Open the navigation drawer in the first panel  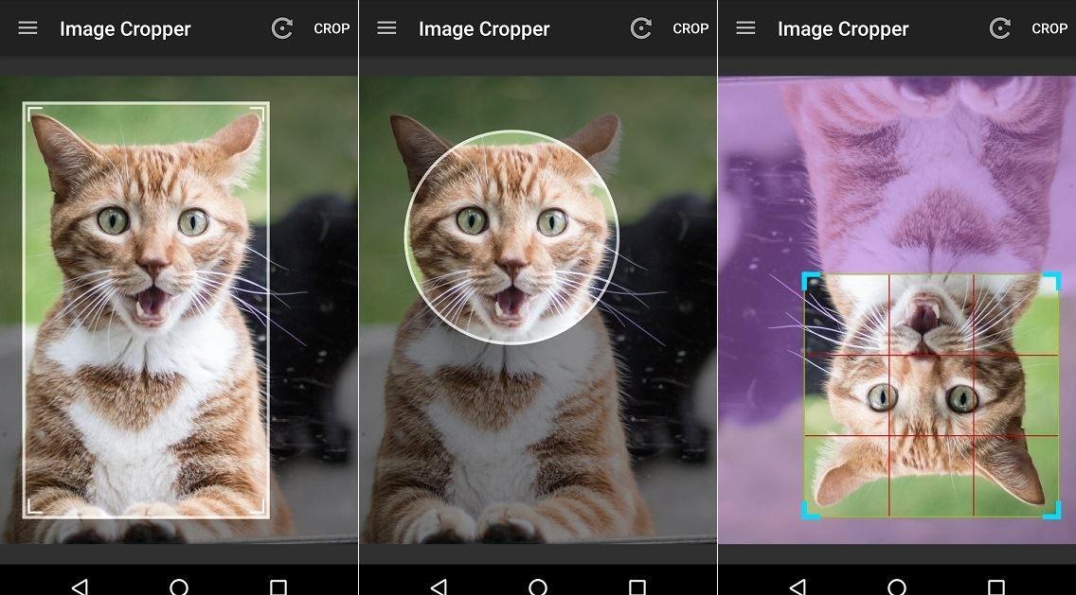tap(27, 28)
